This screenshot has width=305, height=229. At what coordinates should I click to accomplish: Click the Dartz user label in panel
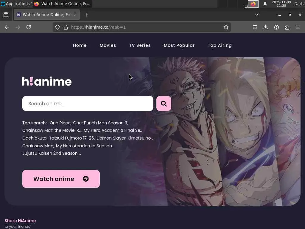point(300,4)
